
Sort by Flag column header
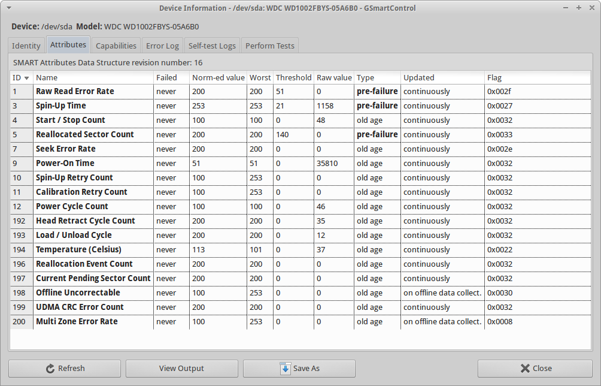538,77
